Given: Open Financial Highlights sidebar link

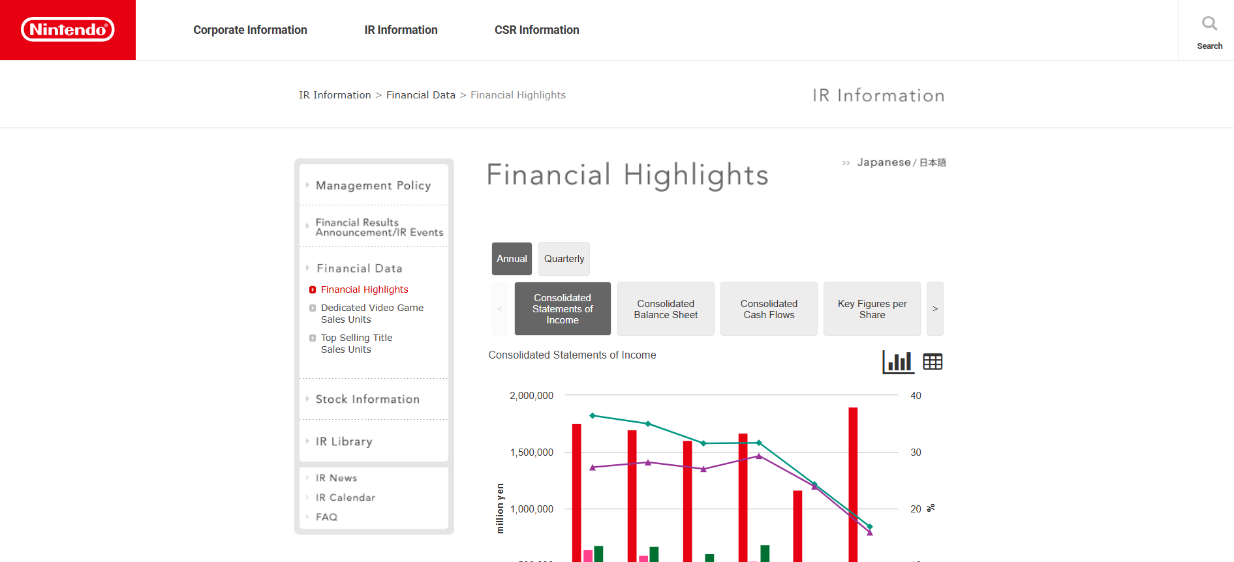Looking at the screenshot, I should point(364,289).
